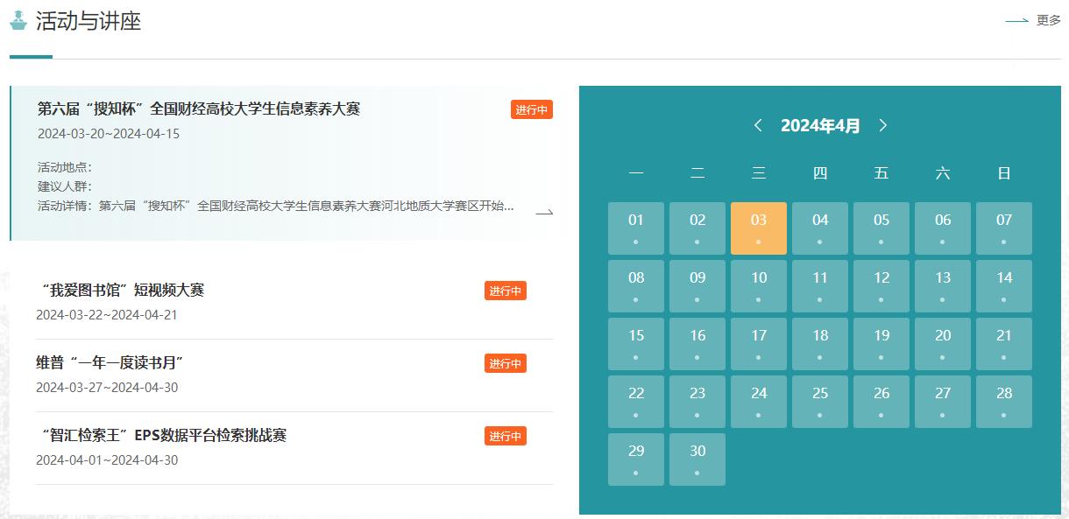
Task: Click 进行中 badge for 短视频大赛
Action: [x=505, y=291]
